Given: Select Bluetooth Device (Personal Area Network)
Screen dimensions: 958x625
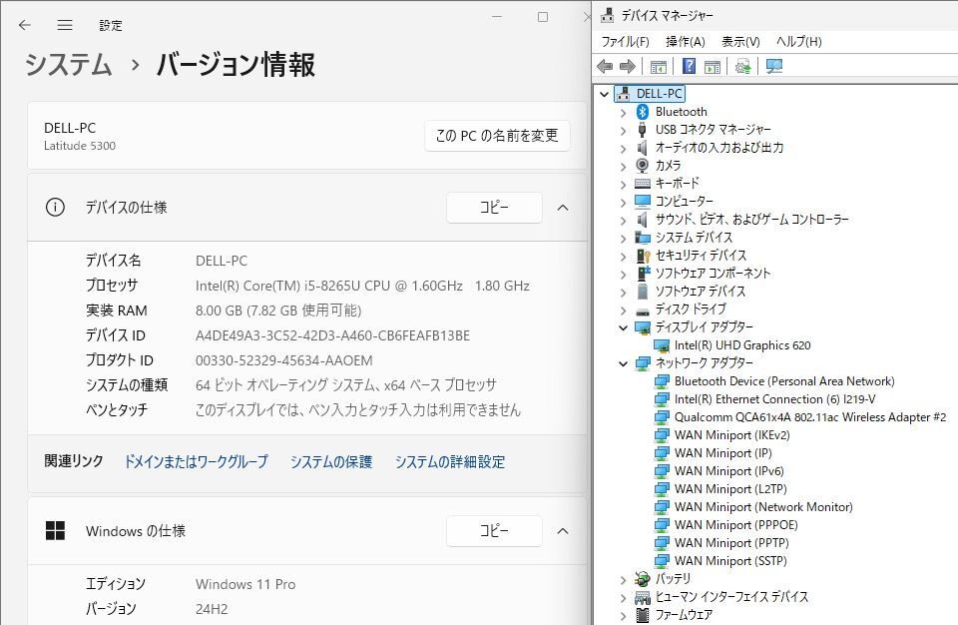Looking at the screenshot, I should (784, 381).
